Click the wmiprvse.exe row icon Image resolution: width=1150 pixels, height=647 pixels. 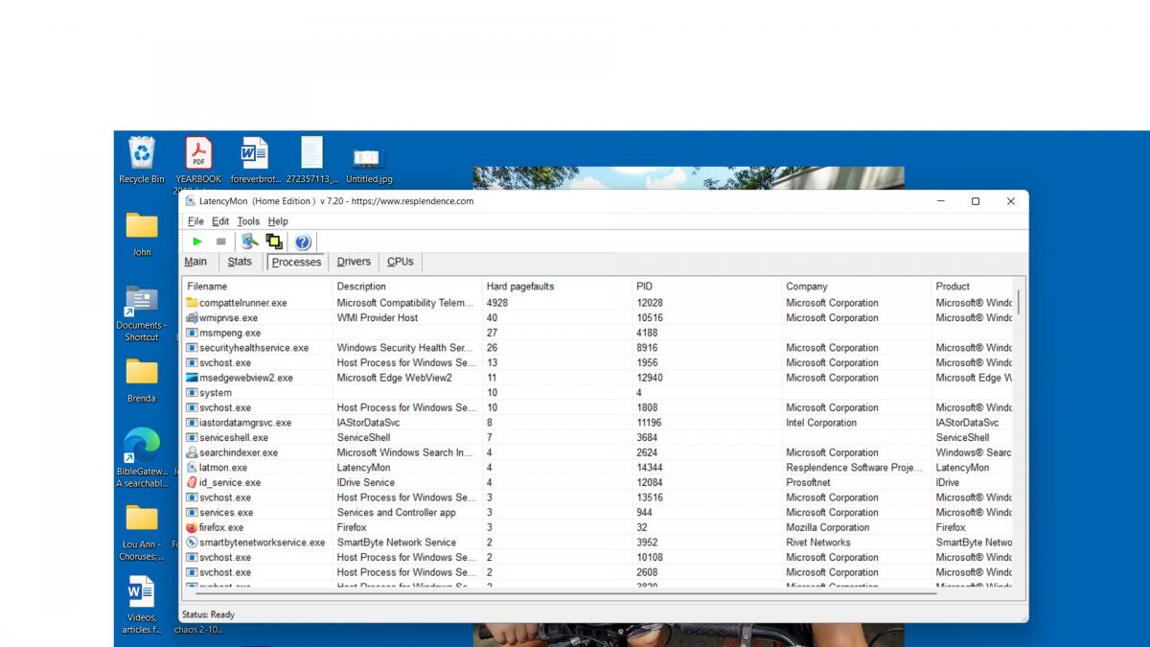(192, 317)
